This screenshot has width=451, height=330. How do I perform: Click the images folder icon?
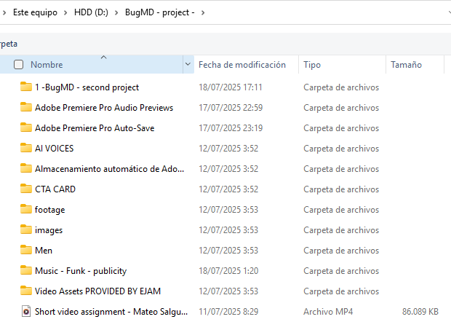click(x=26, y=229)
